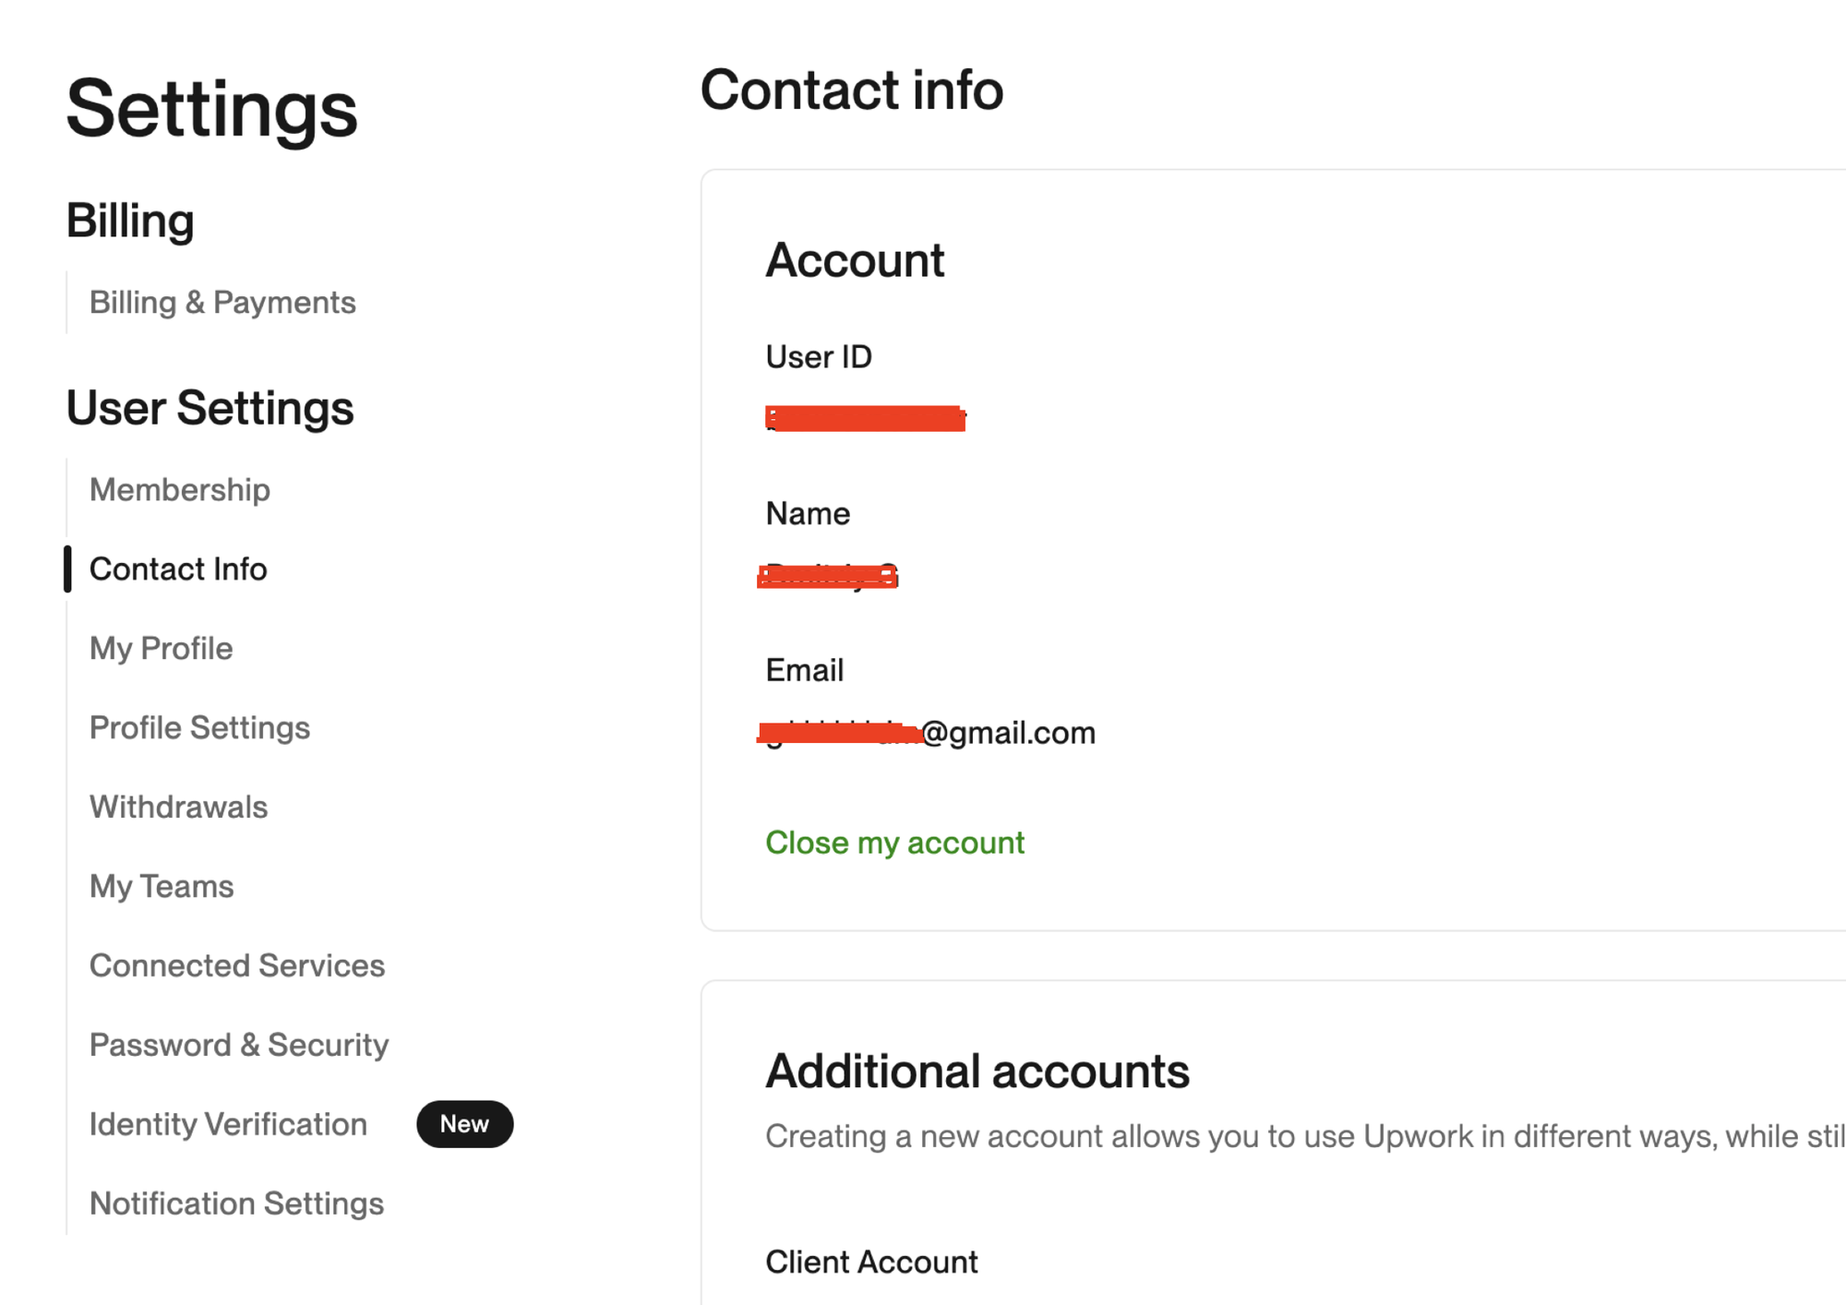
Task: Go to Withdrawals settings
Action: coord(178,808)
